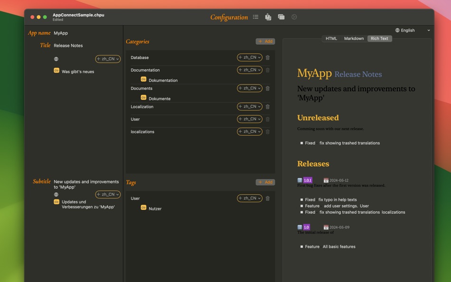Select the Rich Text tab

tap(379, 38)
